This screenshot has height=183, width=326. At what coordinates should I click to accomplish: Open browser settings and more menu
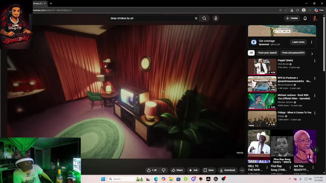pos(310,10)
